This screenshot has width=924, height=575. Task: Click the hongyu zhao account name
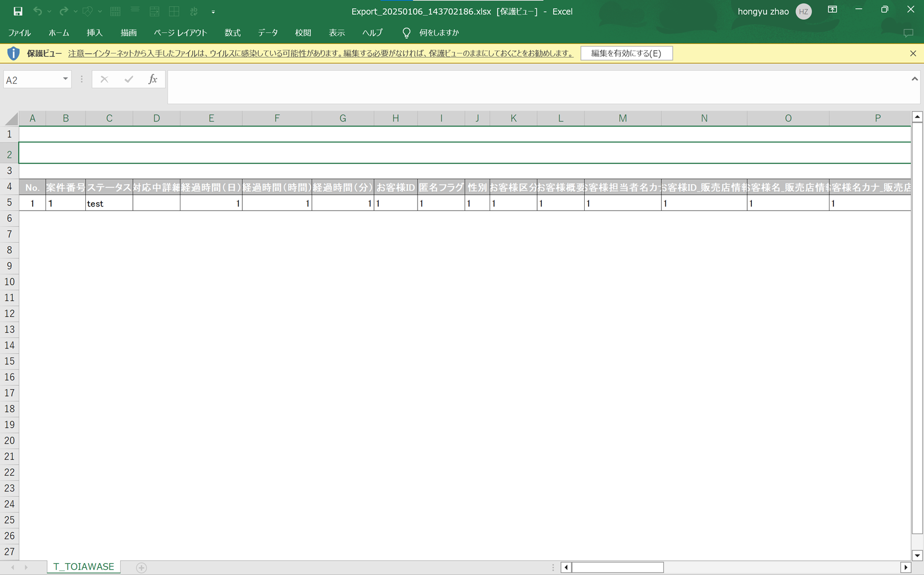coord(763,11)
